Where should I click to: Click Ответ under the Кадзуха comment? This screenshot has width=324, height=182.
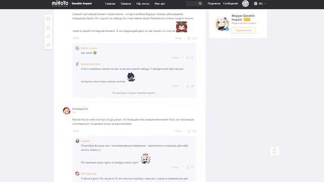178,38
